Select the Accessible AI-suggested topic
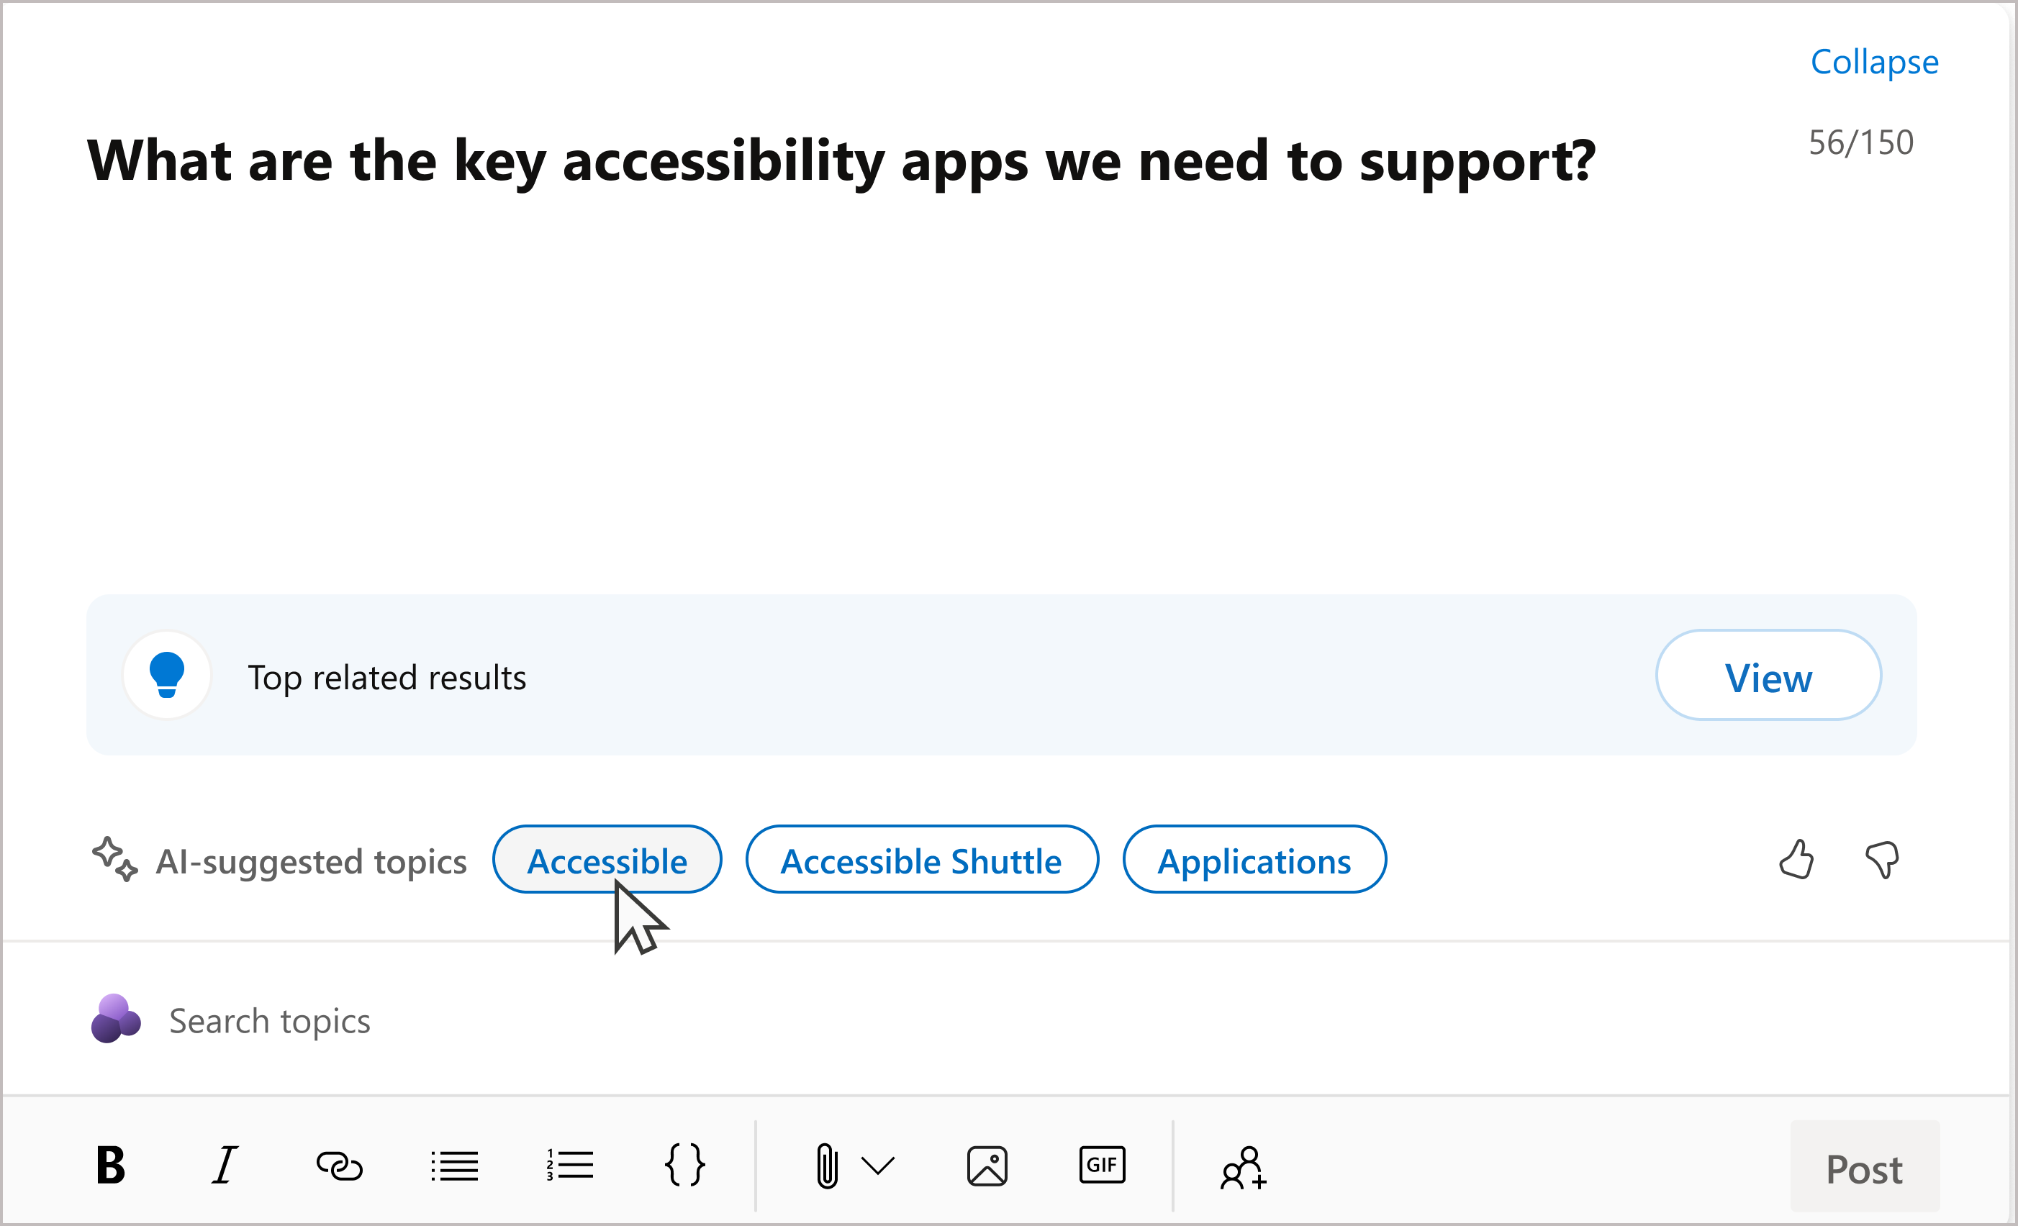Screen dimensions: 2018x1226 [605, 860]
